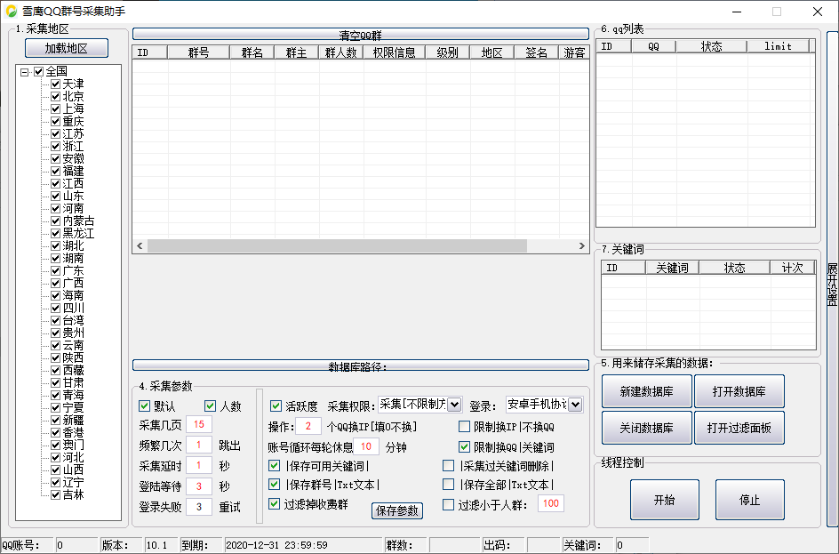Image resolution: width=839 pixels, height=554 pixels.
Task: Enable the 保存全部|Txt文本 checkbox
Action: (449, 485)
